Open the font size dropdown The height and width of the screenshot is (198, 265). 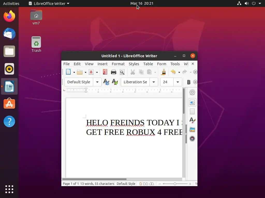(178, 82)
